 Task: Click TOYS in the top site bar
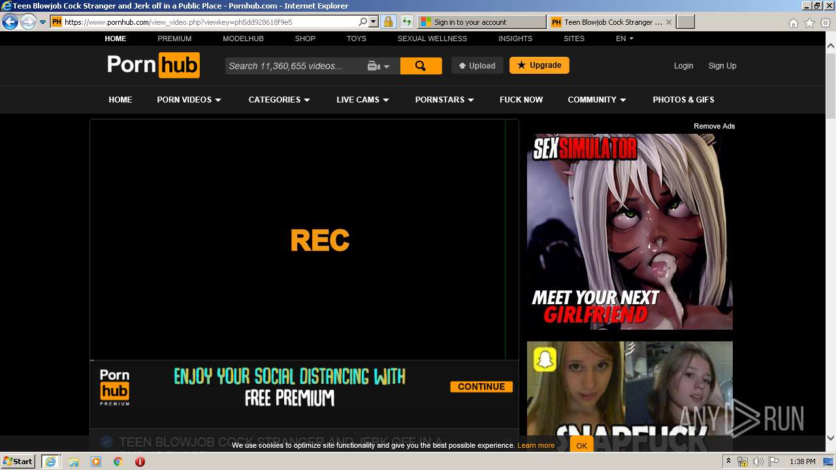357,39
